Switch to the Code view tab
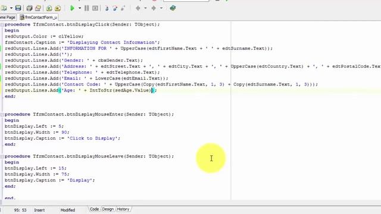Viewport: 381px width, 214px height. point(94,209)
